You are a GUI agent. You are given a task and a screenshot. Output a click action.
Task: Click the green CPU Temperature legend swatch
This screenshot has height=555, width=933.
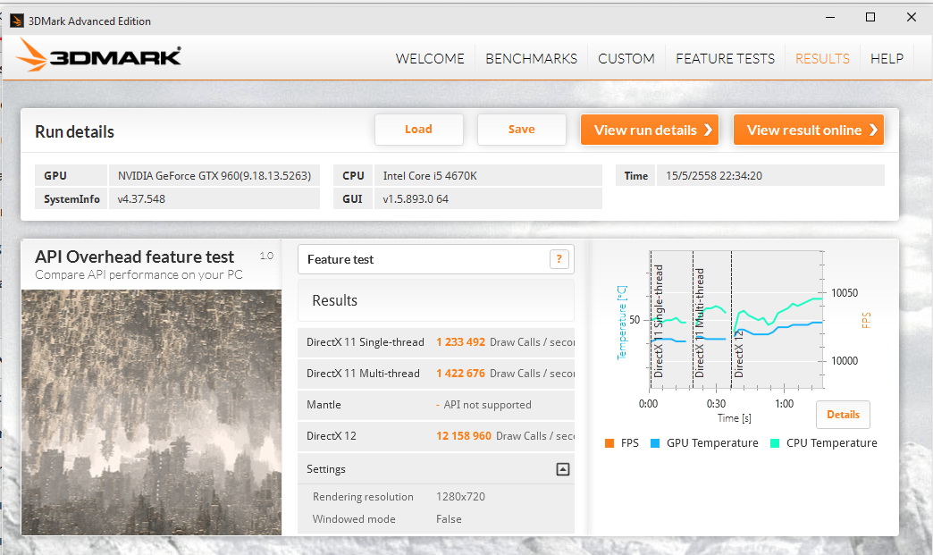[775, 443]
